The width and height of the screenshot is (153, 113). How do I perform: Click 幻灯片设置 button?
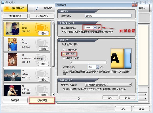click(42, 100)
